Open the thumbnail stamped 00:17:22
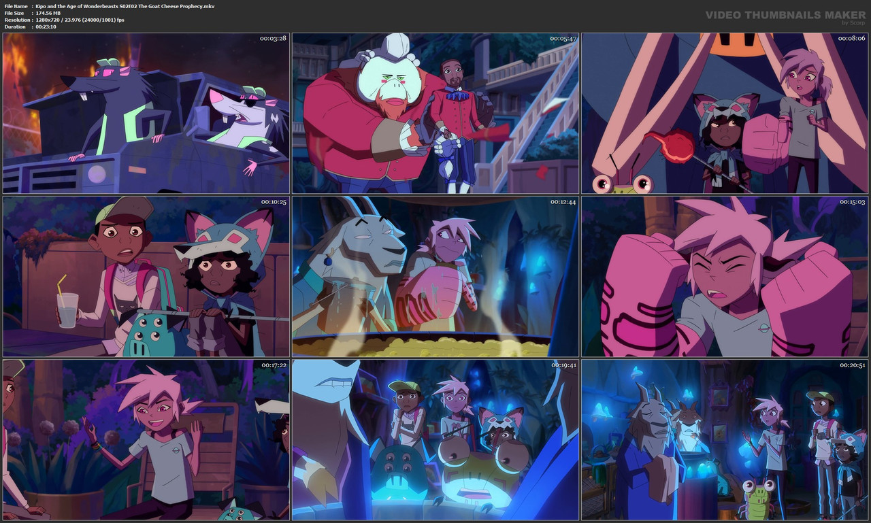This screenshot has width=871, height=523. tap(146, 440)
